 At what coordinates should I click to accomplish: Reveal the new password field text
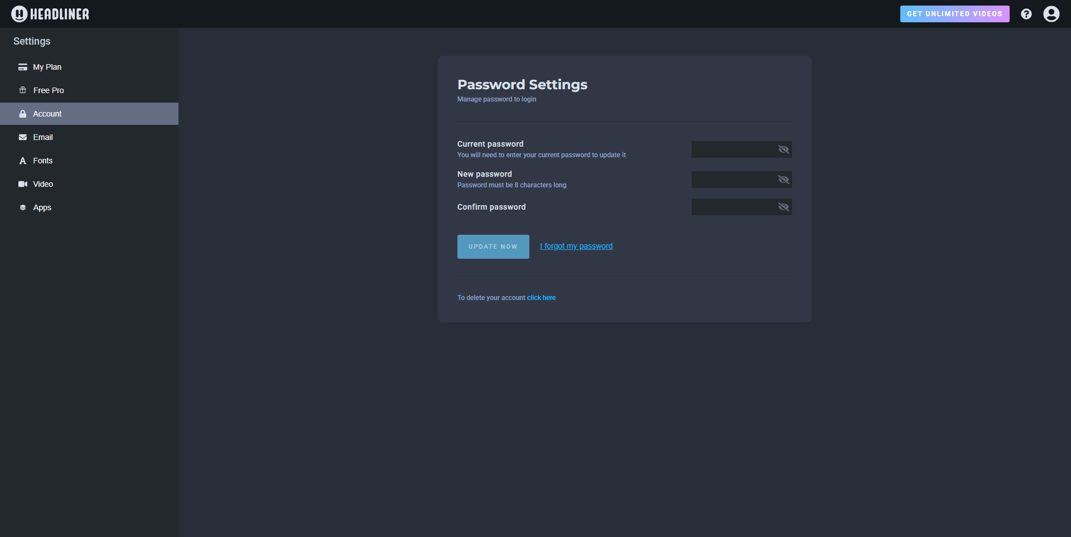click(x=783, y=180)
